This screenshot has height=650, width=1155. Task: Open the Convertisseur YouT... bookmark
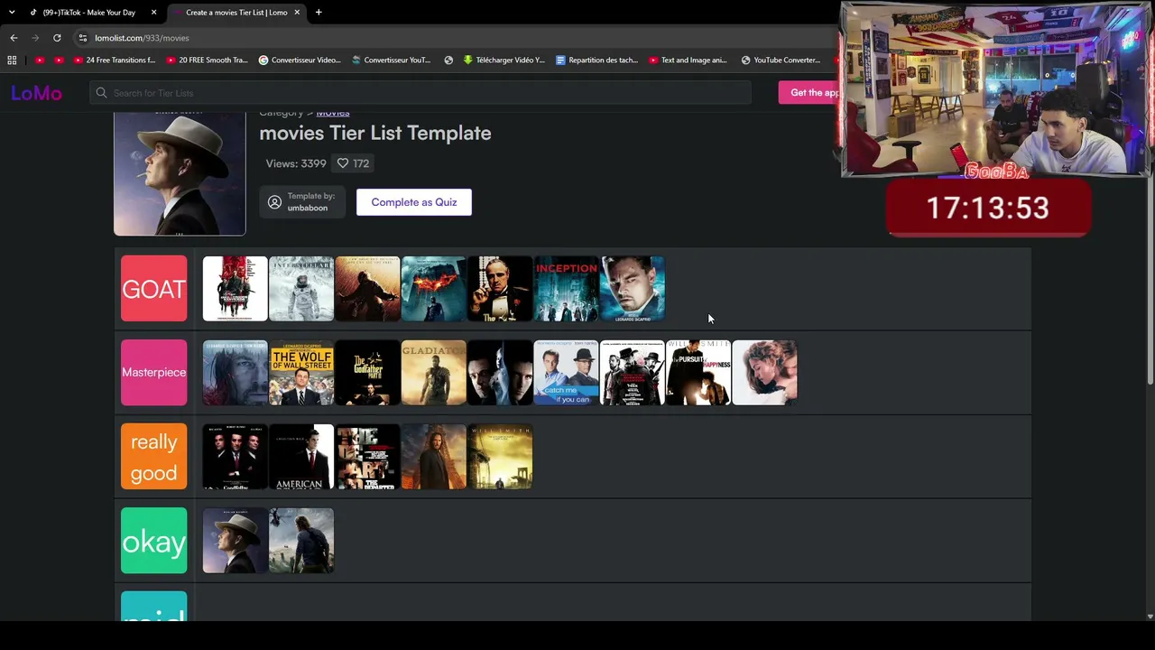[x=392, y=60]
